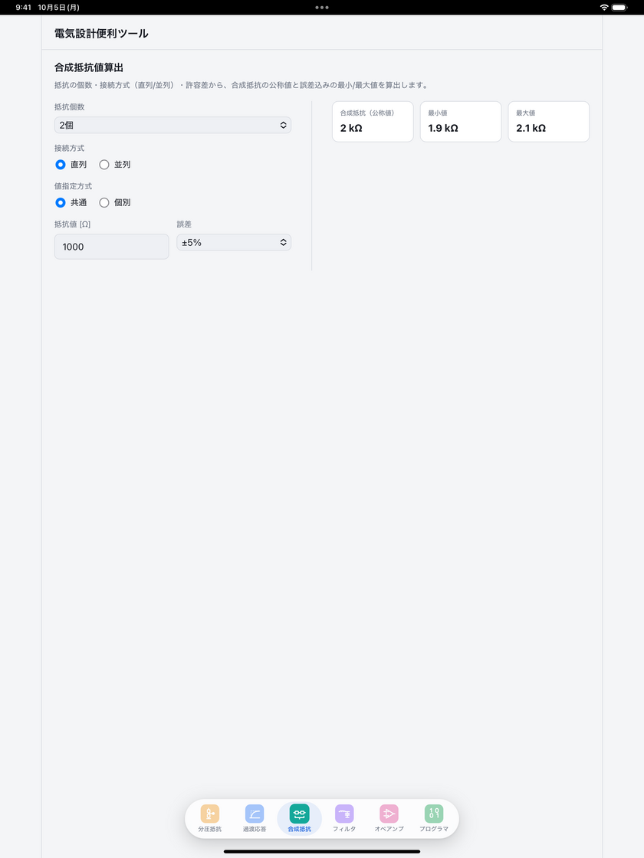
Task: Click the 電気設計便利ツール app title
Action: 101,34
